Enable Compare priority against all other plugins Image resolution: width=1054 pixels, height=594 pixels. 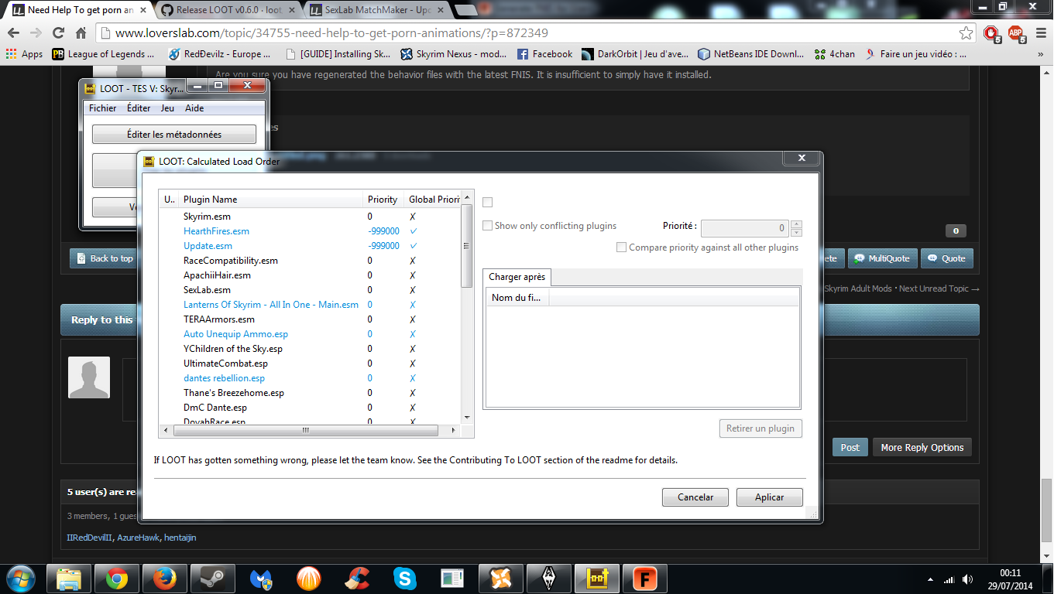621,247
